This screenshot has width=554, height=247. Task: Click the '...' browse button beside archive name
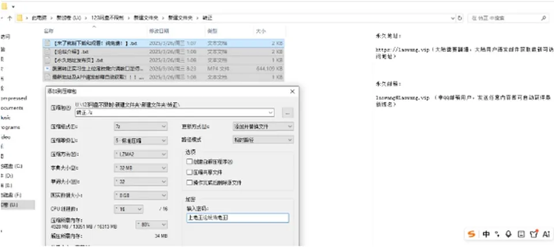coord(287,113)
